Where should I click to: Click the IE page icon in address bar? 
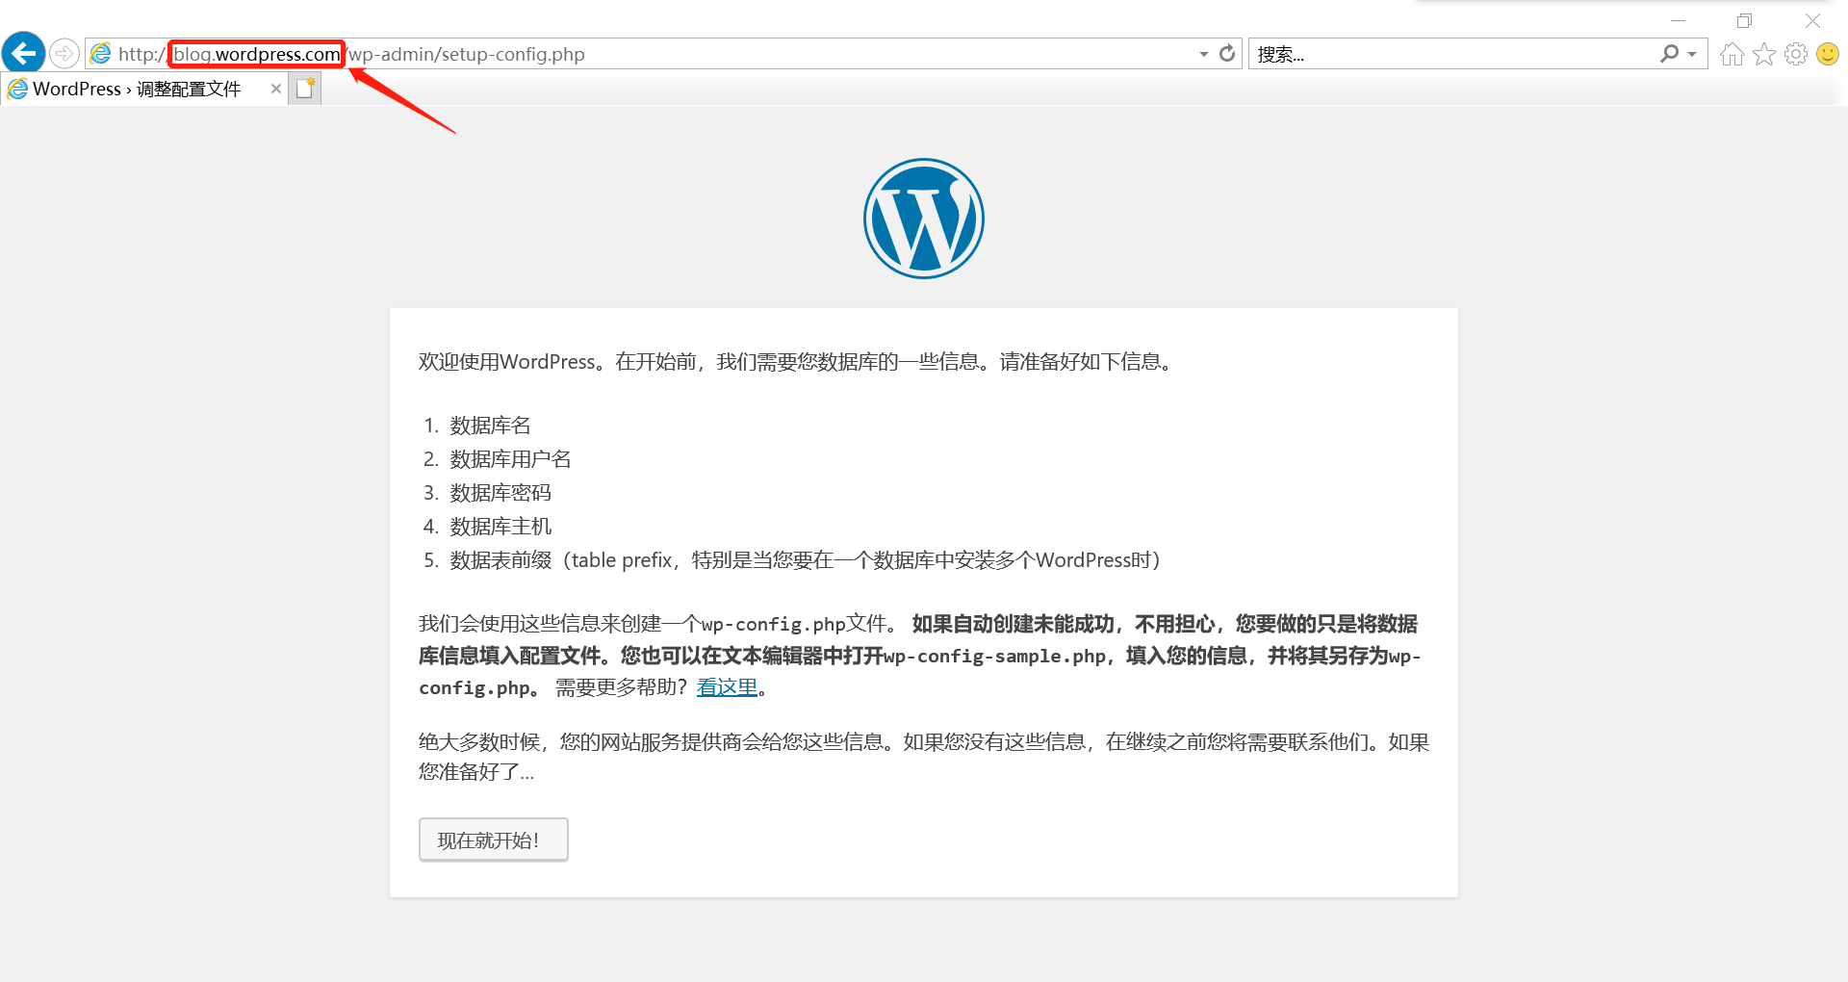(101, 54)
